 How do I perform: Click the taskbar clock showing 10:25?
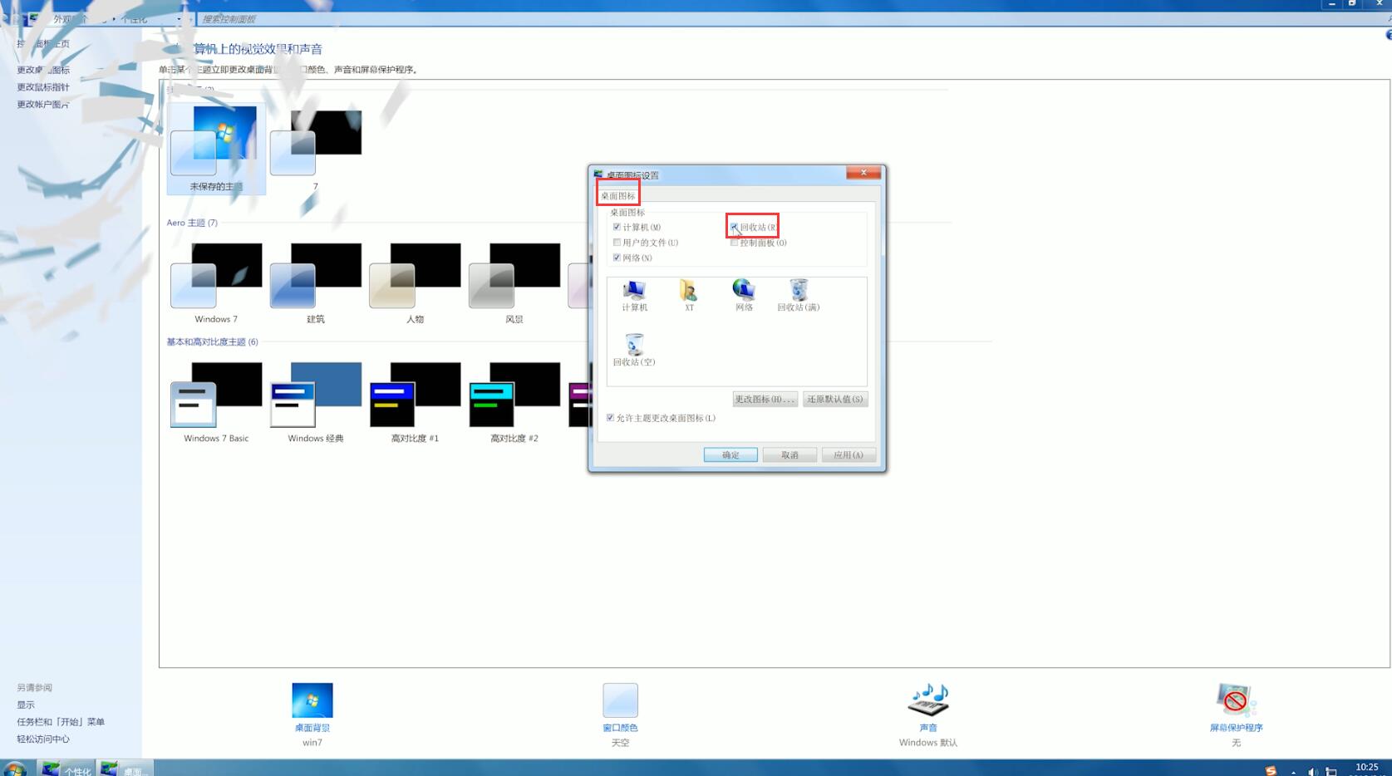coord(1367,769)
